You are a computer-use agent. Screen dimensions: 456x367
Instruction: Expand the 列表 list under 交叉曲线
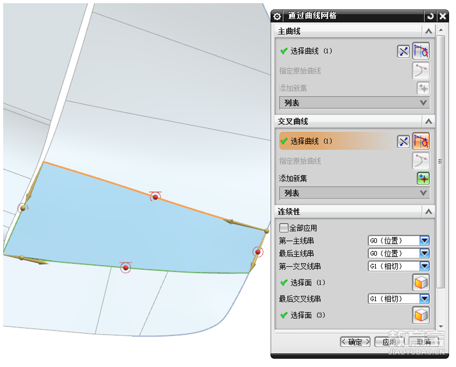(354, 193)
